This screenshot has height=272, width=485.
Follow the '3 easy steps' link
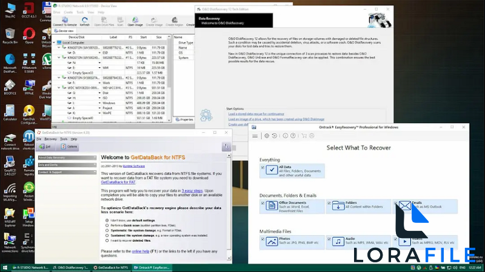[x=192, y=191]
